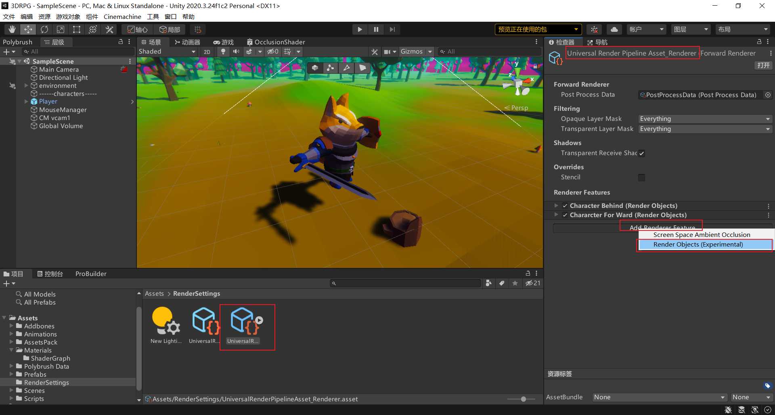
Task: Toggle scene lighting bulb icon
Action: [223, 52]
